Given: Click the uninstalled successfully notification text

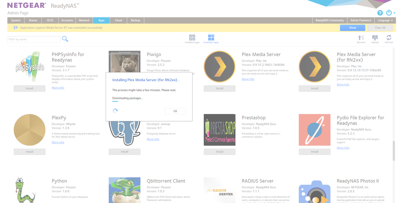Looking at the screenshot, I should [61, 28].
